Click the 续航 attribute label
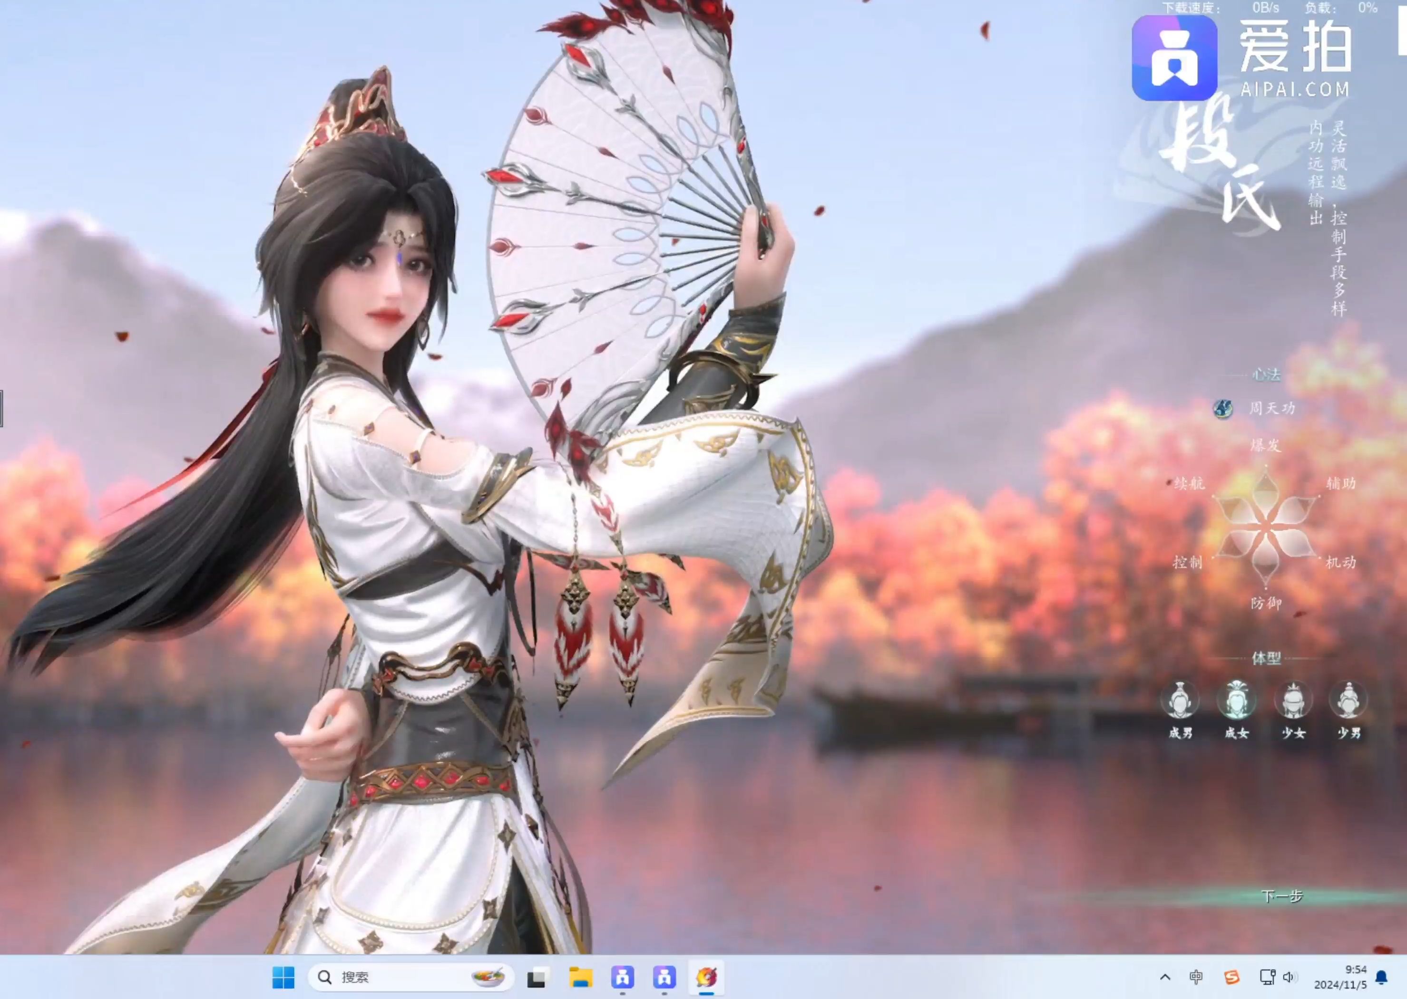The width and height of the screenshot is (1407, 999). click(1189, 483)
